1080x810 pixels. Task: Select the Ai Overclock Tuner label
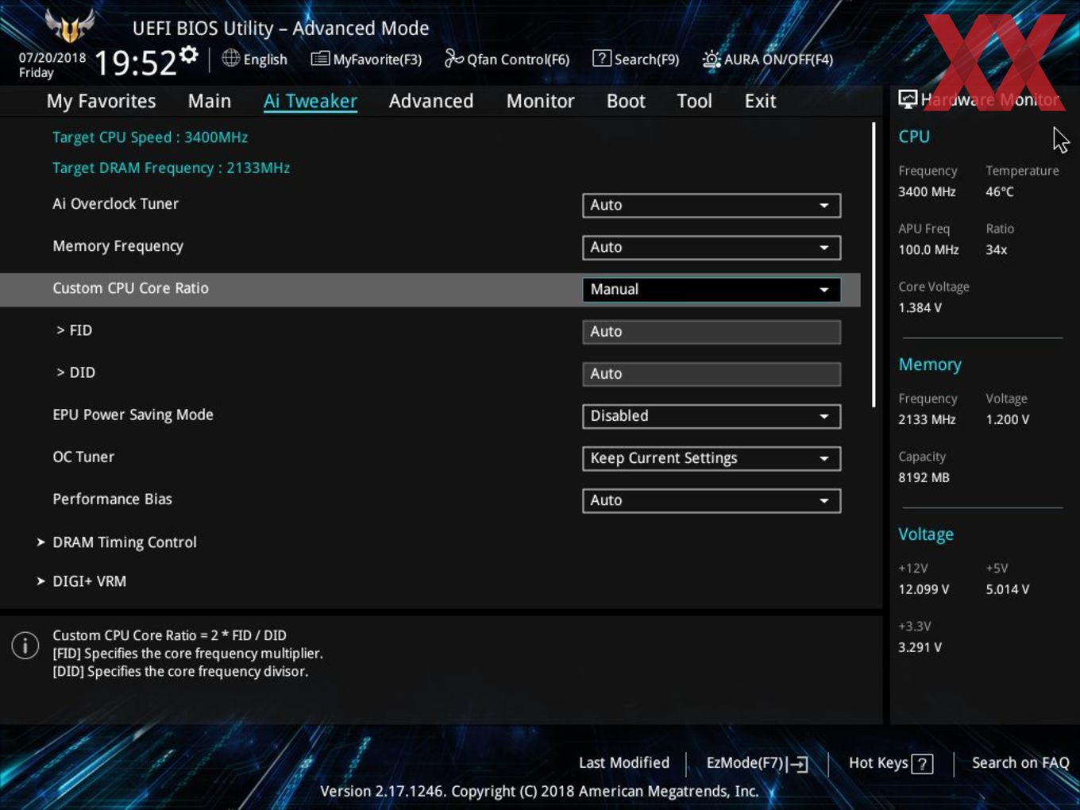click(x=116, y=203)
